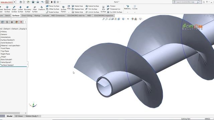Click Trim Surface command
Viewport: 214px width, 120px height.
coord(91,9)
